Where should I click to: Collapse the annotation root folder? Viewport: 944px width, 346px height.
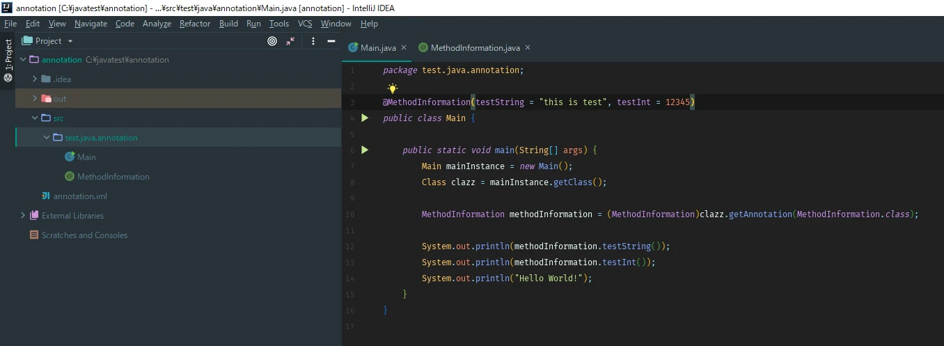(x=23, y=60)
